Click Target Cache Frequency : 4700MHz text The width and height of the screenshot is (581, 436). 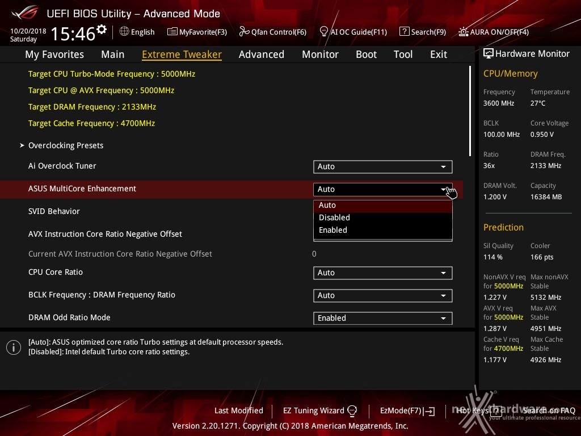point(91,123)
